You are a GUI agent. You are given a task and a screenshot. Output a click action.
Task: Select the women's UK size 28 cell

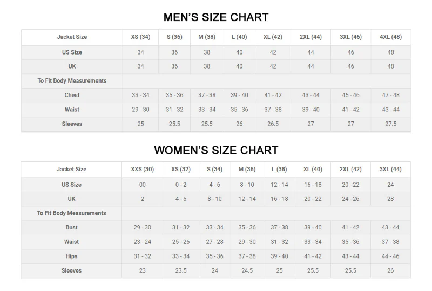coord(390,199)
